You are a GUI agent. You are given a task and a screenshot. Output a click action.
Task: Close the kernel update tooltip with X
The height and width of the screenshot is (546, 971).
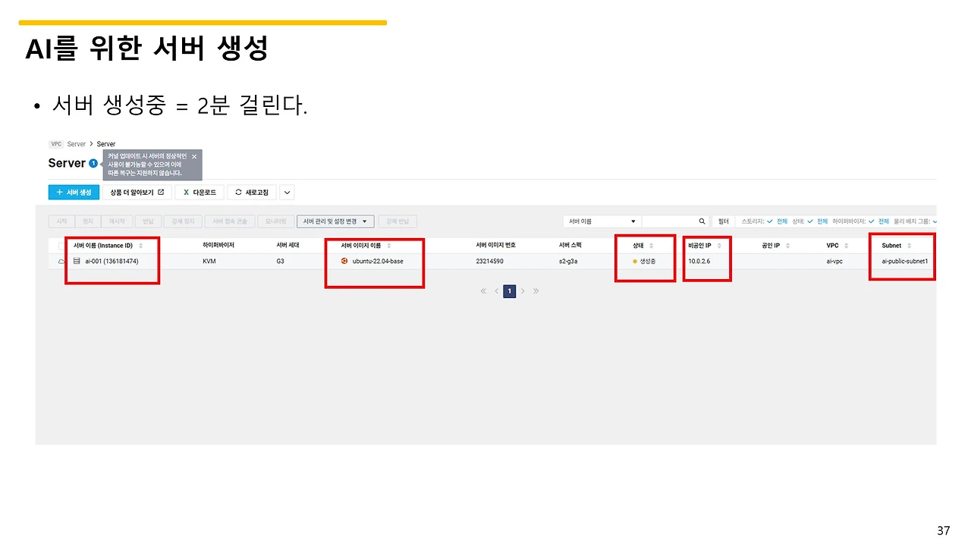(x=194, y=156)
